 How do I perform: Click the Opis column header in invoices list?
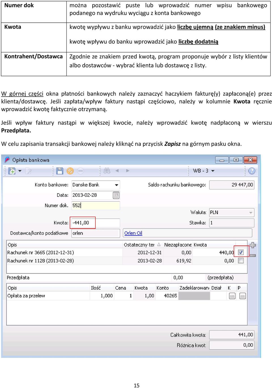65,245
